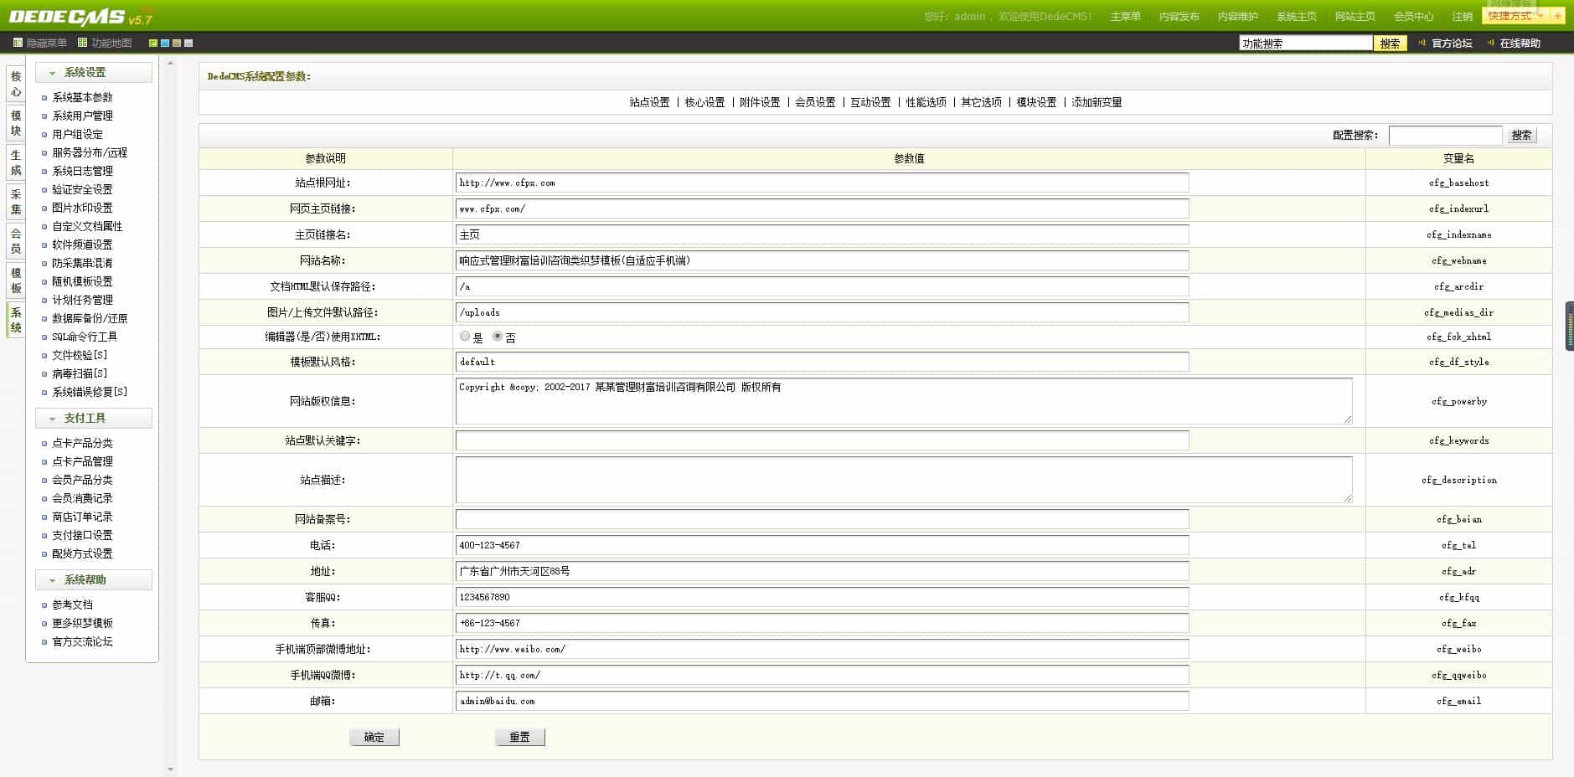Open the 快捷方式 dropdown
This screenshot has width=1574, height=777.
click(1516, 16)
